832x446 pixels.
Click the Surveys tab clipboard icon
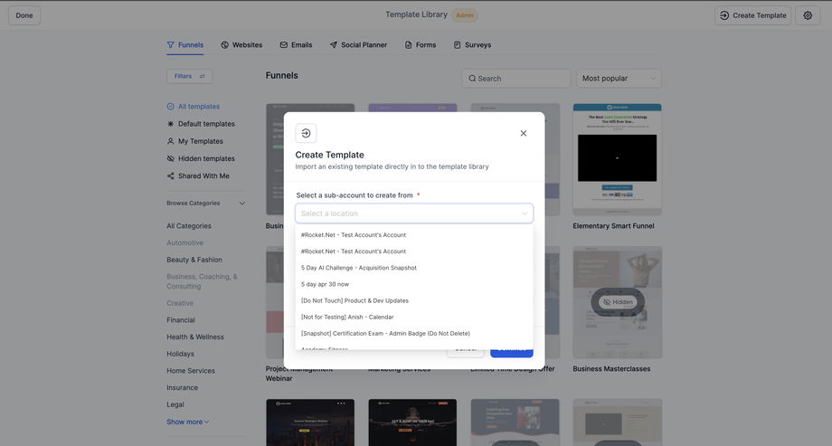tap(457, 45)
